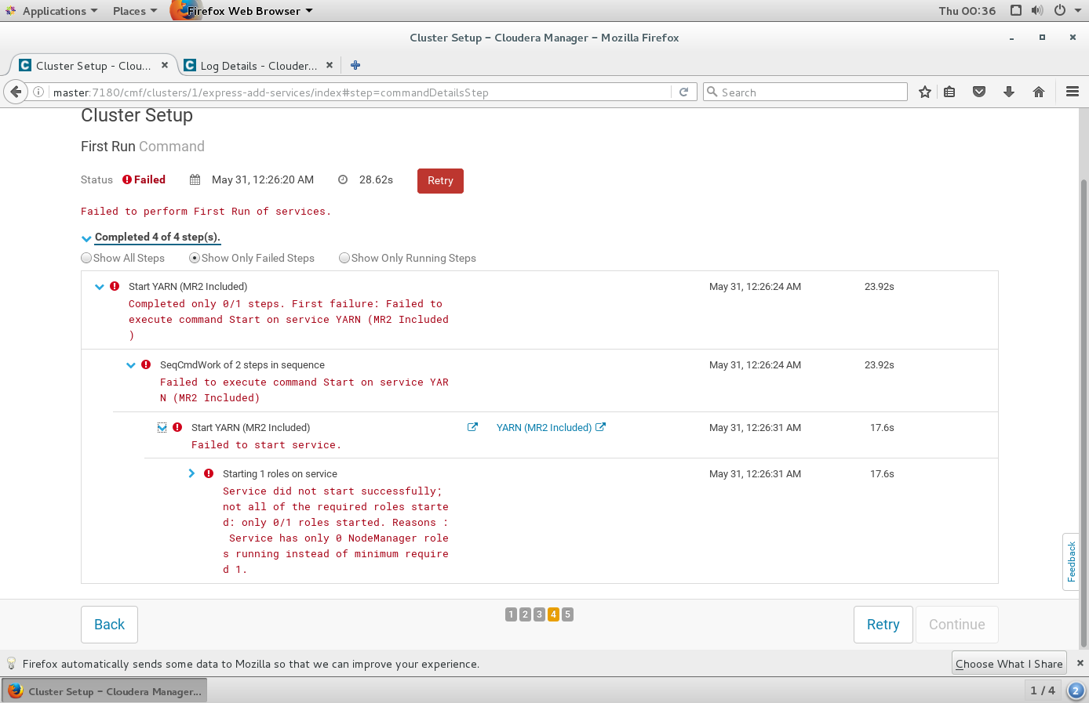Click wizard step 5 indicator
The width and height of the screenshot is (1089, 703).
(567, 614)
